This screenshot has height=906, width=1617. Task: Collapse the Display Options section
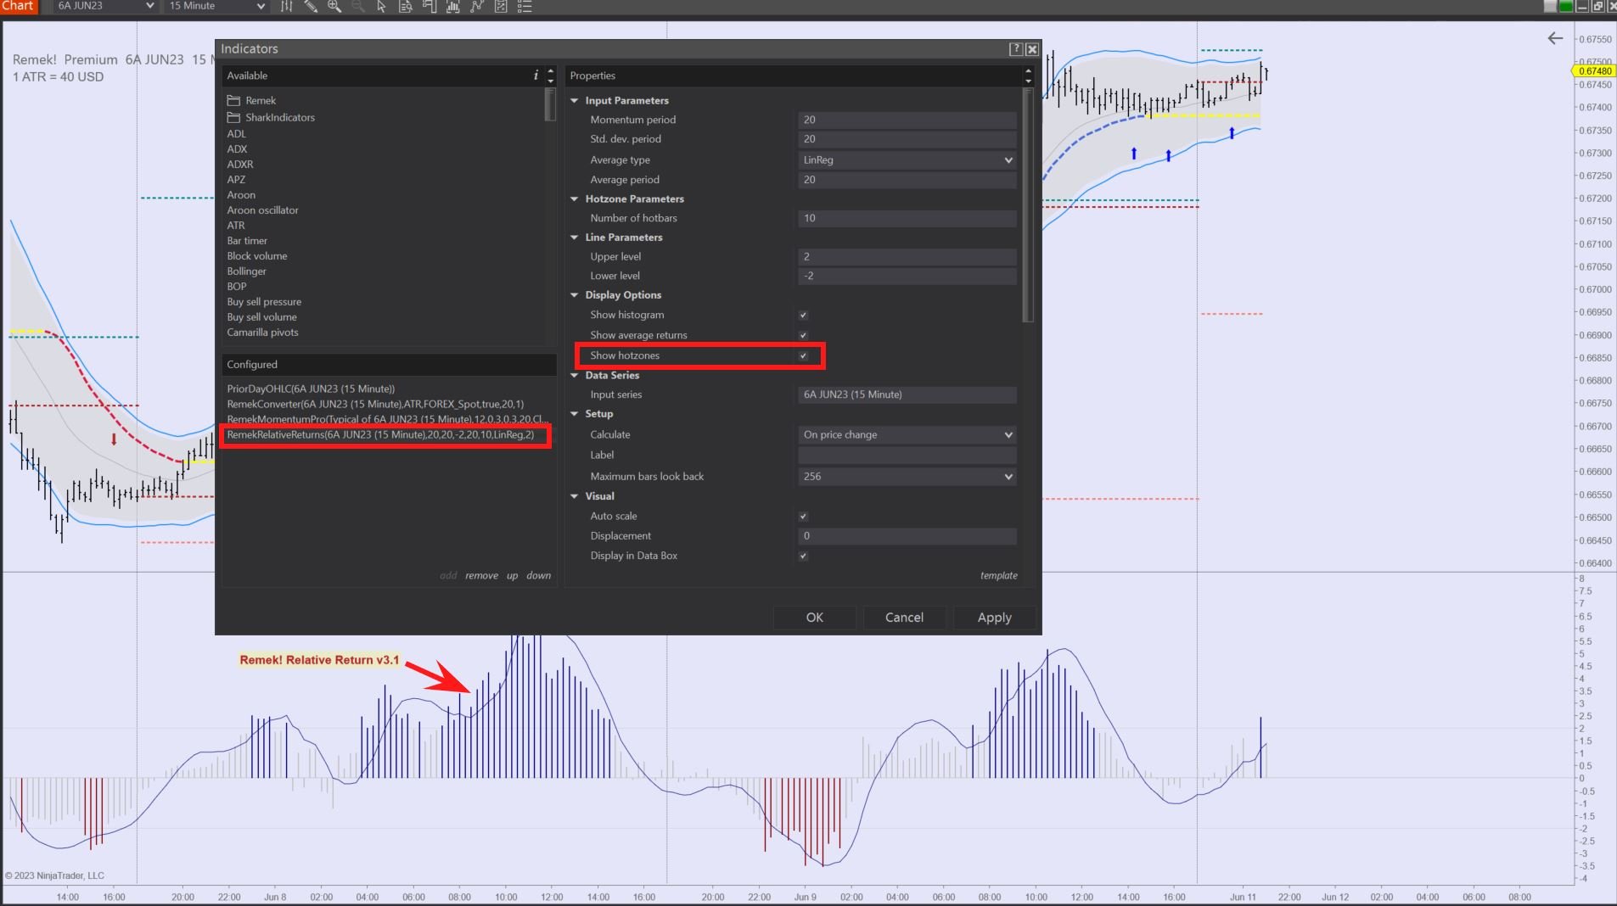[575, 295]
